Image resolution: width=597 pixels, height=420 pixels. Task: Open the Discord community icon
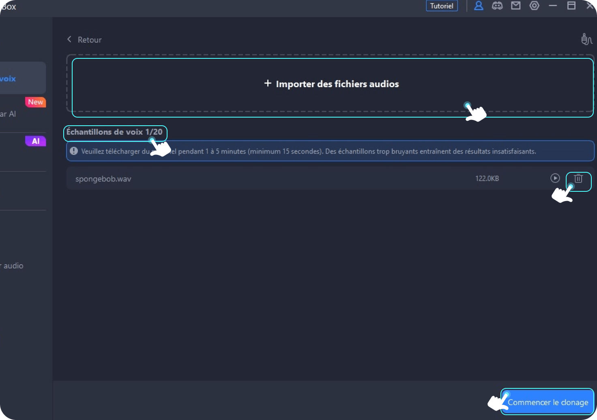tap(497, 6)
